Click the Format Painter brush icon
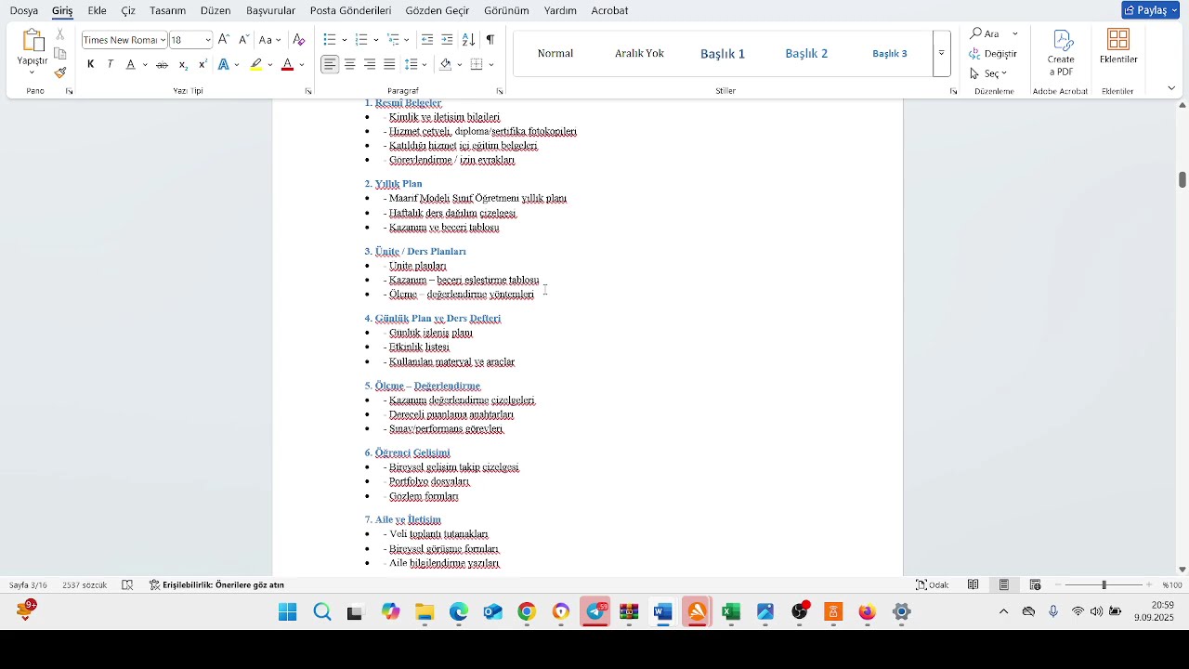This screenshot has width=1189, height=669. point(60,72)
